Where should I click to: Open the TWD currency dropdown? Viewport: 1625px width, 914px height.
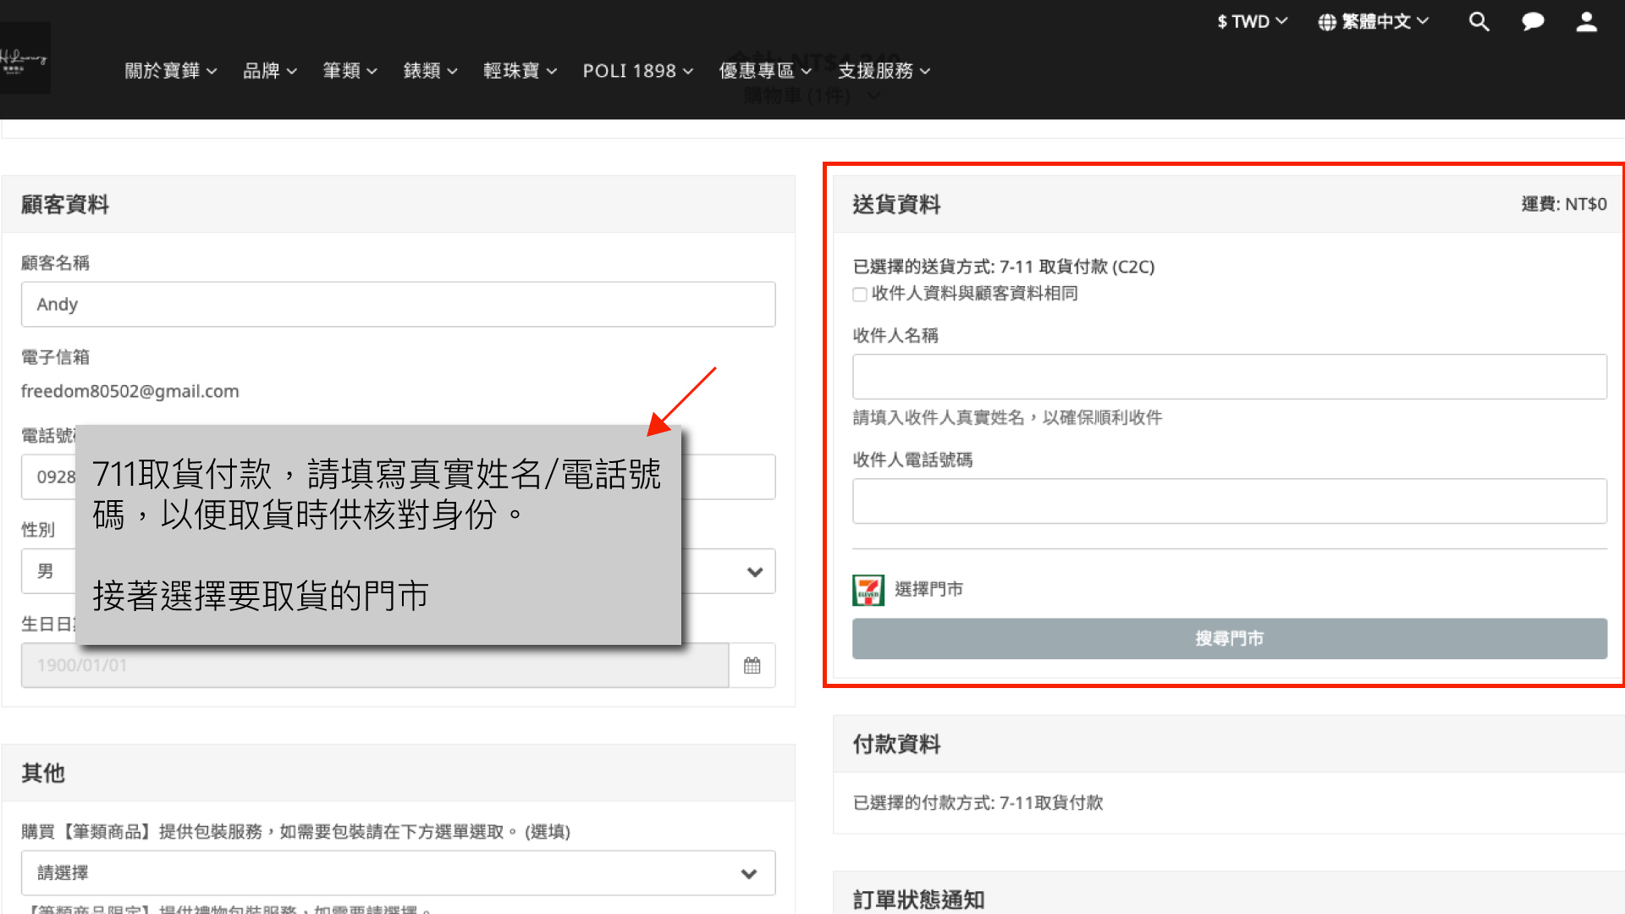click(x=1252, y=22)
